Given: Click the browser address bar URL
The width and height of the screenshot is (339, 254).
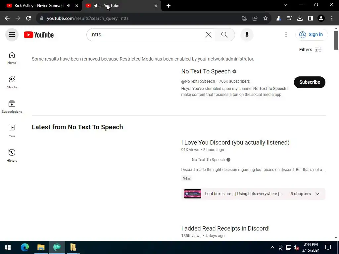Looking at the screenshot, I should 88,19.
